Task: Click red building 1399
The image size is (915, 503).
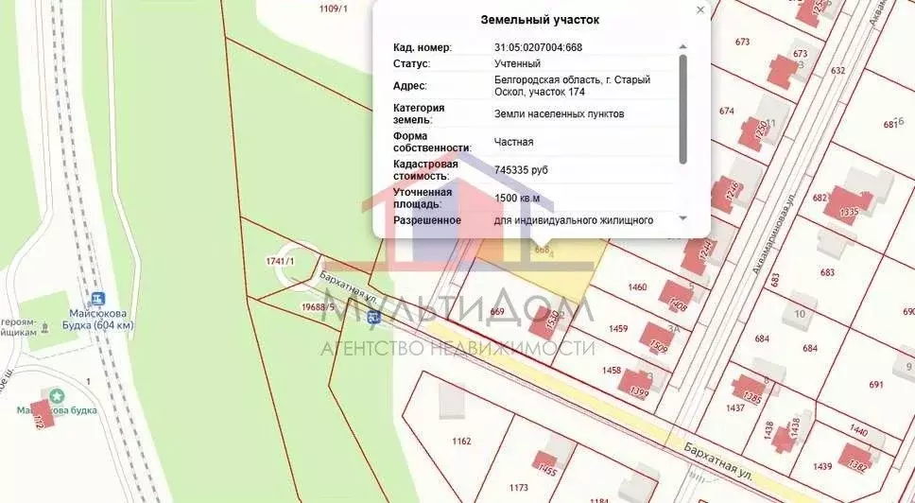Action: pos(636,383)
